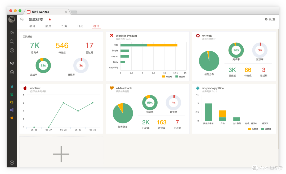Click the 任务分布 pie chart in wt-feedback
286x174 pixels.
coord(123,113)
